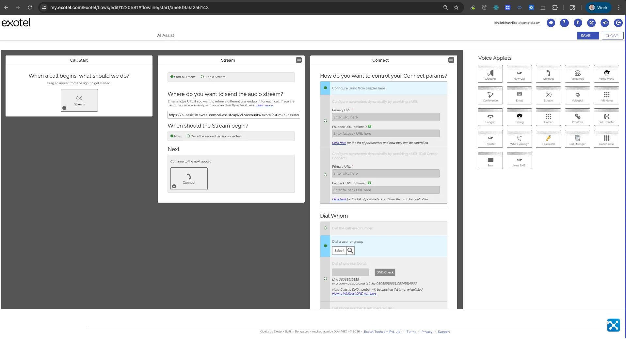Open the Learn more link
626x339 pixels.
264,105
